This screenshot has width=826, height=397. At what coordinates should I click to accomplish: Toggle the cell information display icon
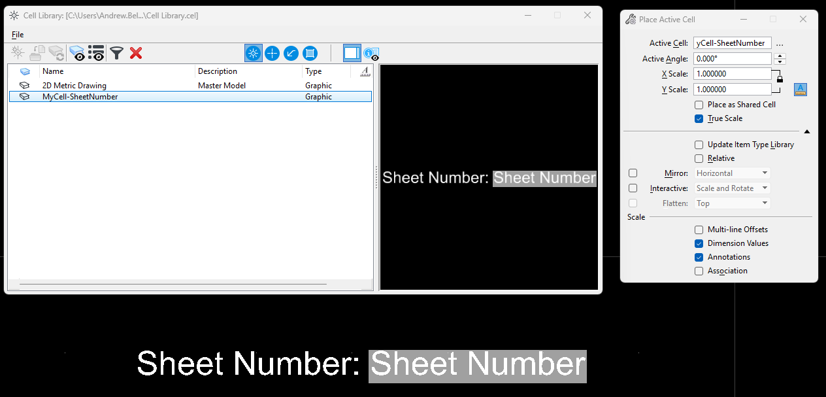coord(371,54)
